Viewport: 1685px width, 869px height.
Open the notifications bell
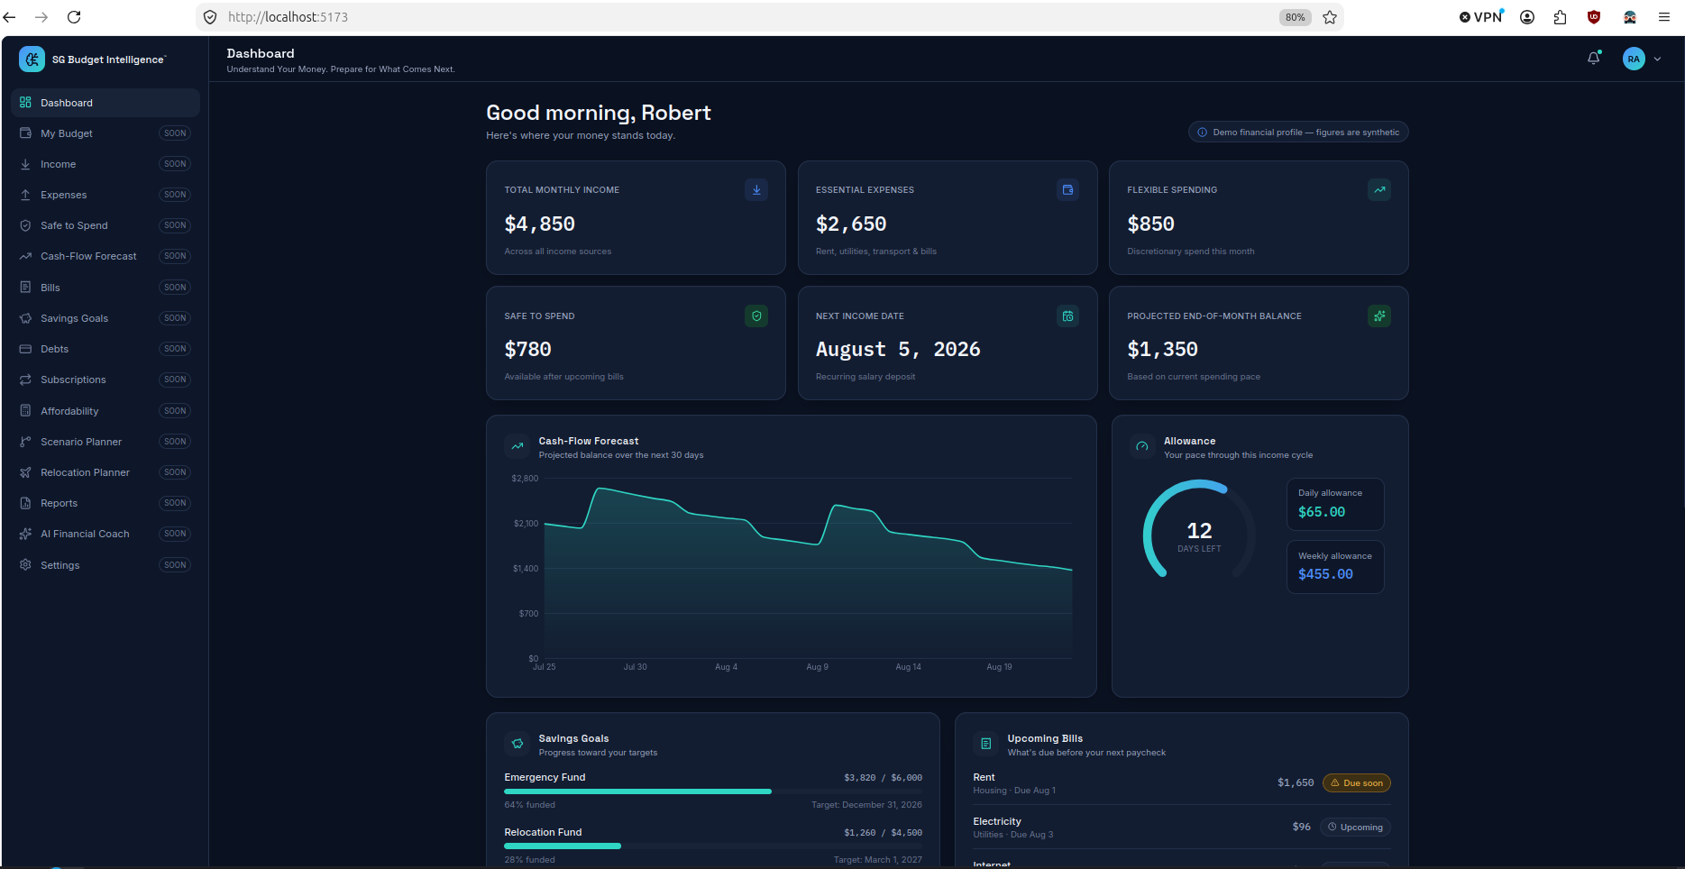click(1594, 59)
